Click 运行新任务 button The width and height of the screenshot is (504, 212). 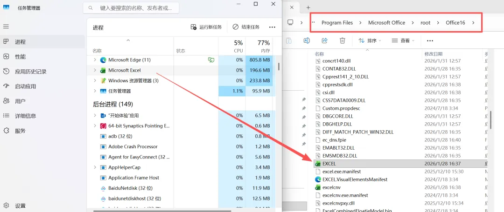(x=206, y=27)
